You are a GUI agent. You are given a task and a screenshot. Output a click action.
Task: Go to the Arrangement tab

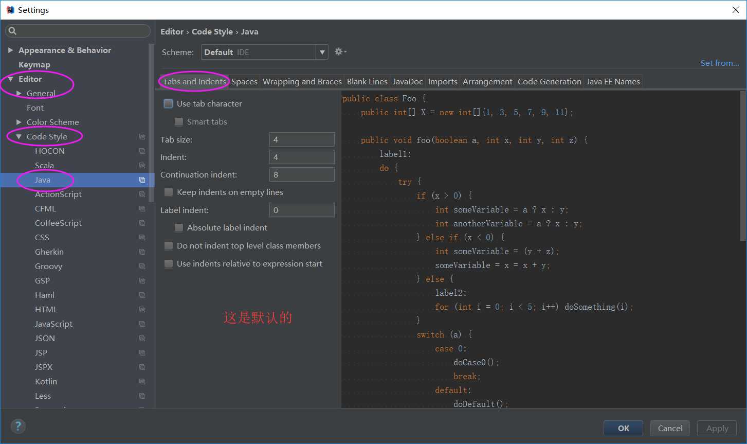tap(487, 81)
